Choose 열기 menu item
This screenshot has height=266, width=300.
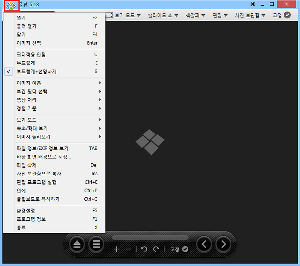(54, 17)
